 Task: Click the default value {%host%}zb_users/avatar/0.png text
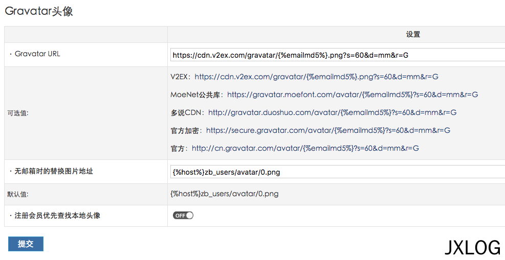click(225, 194)
